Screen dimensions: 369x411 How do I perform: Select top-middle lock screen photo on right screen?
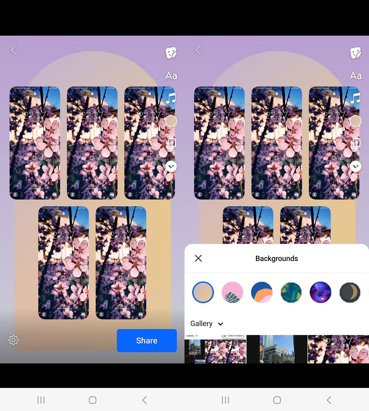[x=277, y=143]
